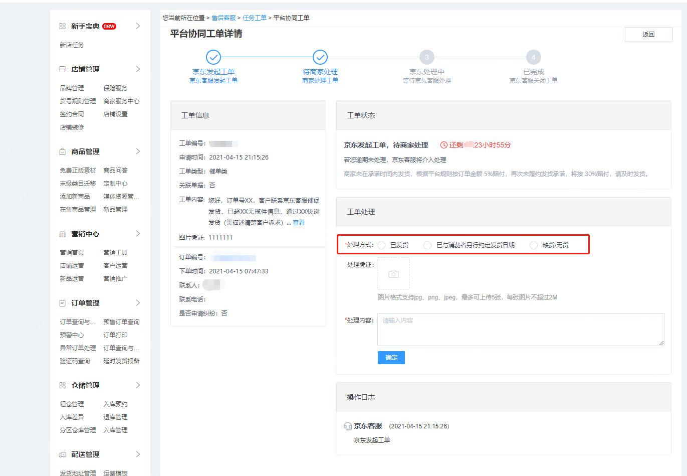The height and width of the screenshot is (476, 687).
Task: Select the 店铺管理 storefront icon
Action: (x=62, y=69)
